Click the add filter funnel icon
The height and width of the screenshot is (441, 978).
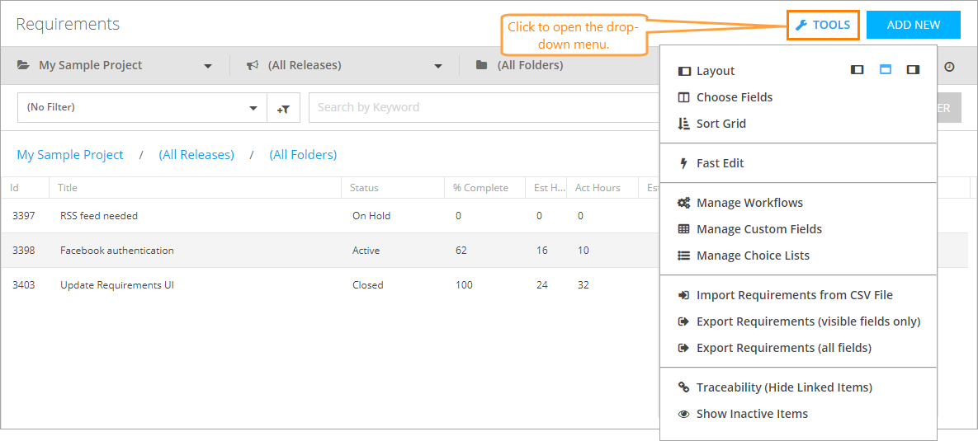coord(283,108)
